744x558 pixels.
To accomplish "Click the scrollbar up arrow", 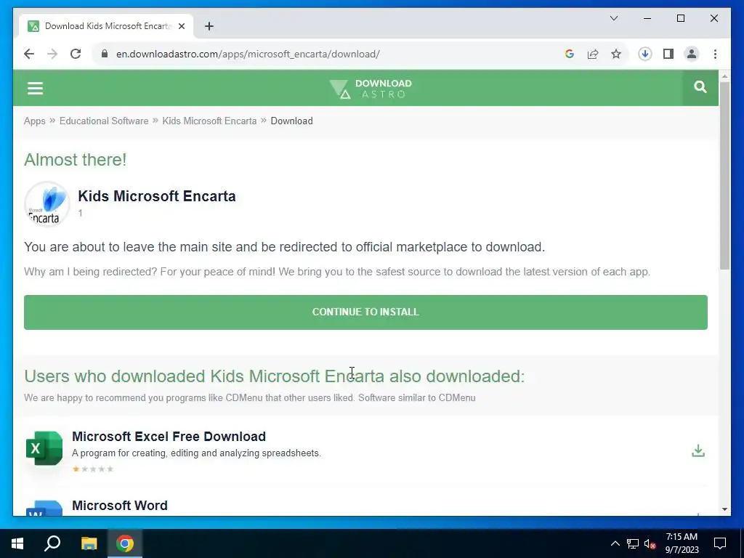I will [724, 76].
